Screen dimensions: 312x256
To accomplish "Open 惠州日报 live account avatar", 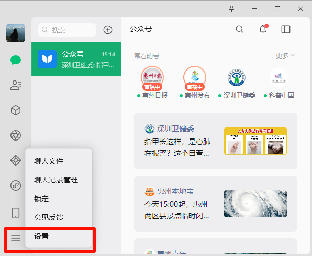I will pos(152,78).
